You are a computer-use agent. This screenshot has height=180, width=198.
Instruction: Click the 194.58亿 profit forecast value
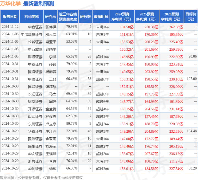pos(127,27)
